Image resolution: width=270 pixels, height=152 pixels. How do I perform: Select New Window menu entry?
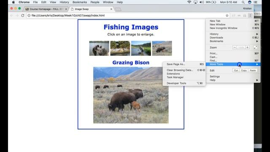pos(233,24)
